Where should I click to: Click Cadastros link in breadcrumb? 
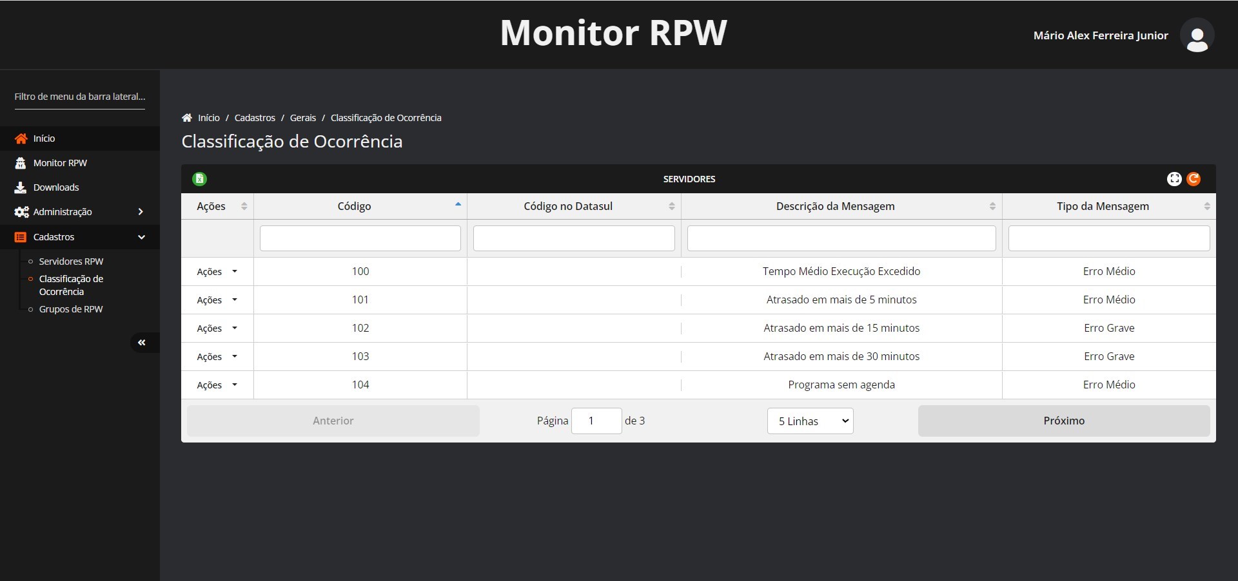(255, 118)
